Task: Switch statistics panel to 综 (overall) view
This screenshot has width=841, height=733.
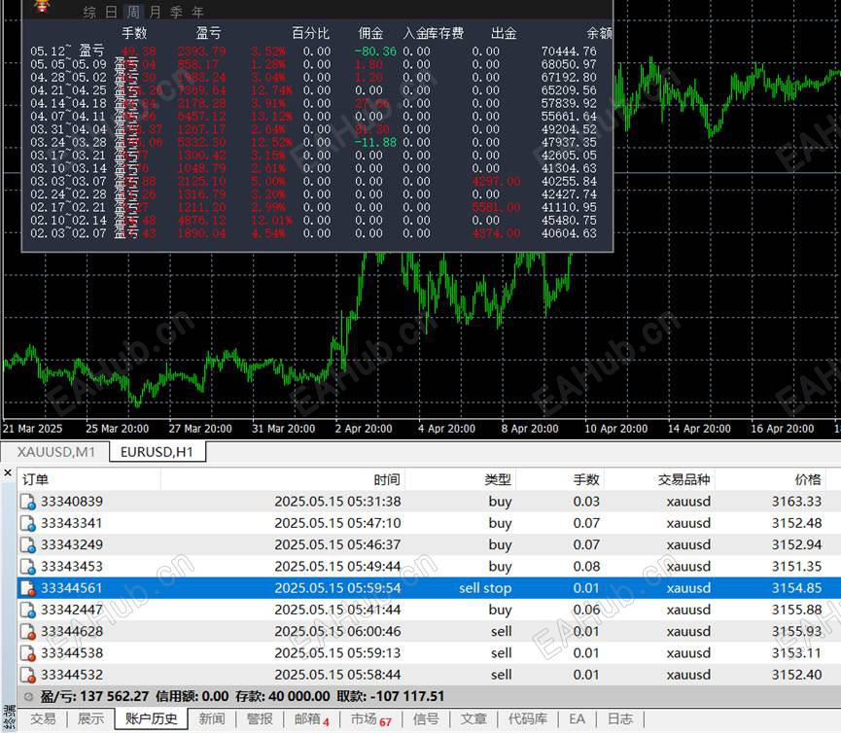Action: click(x=89, y=12)
